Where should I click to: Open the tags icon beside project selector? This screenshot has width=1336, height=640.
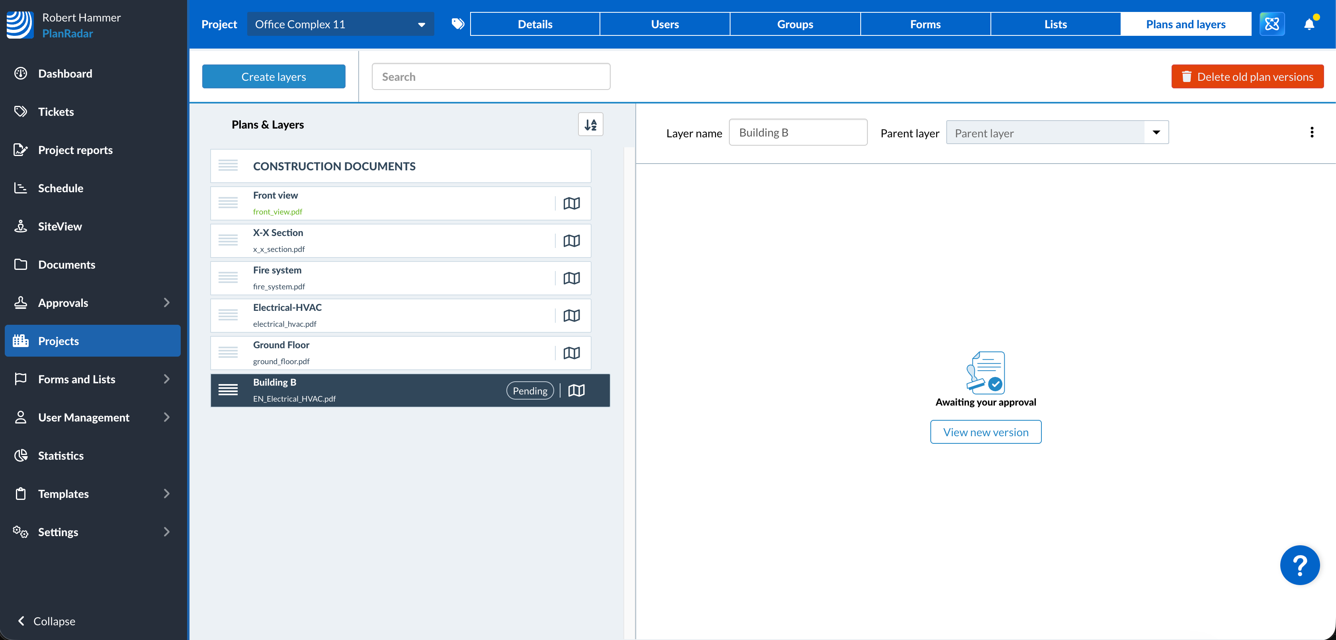457,24
